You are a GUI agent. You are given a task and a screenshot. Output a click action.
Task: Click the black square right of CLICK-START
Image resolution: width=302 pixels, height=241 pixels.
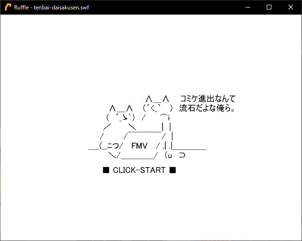(173, 170)
